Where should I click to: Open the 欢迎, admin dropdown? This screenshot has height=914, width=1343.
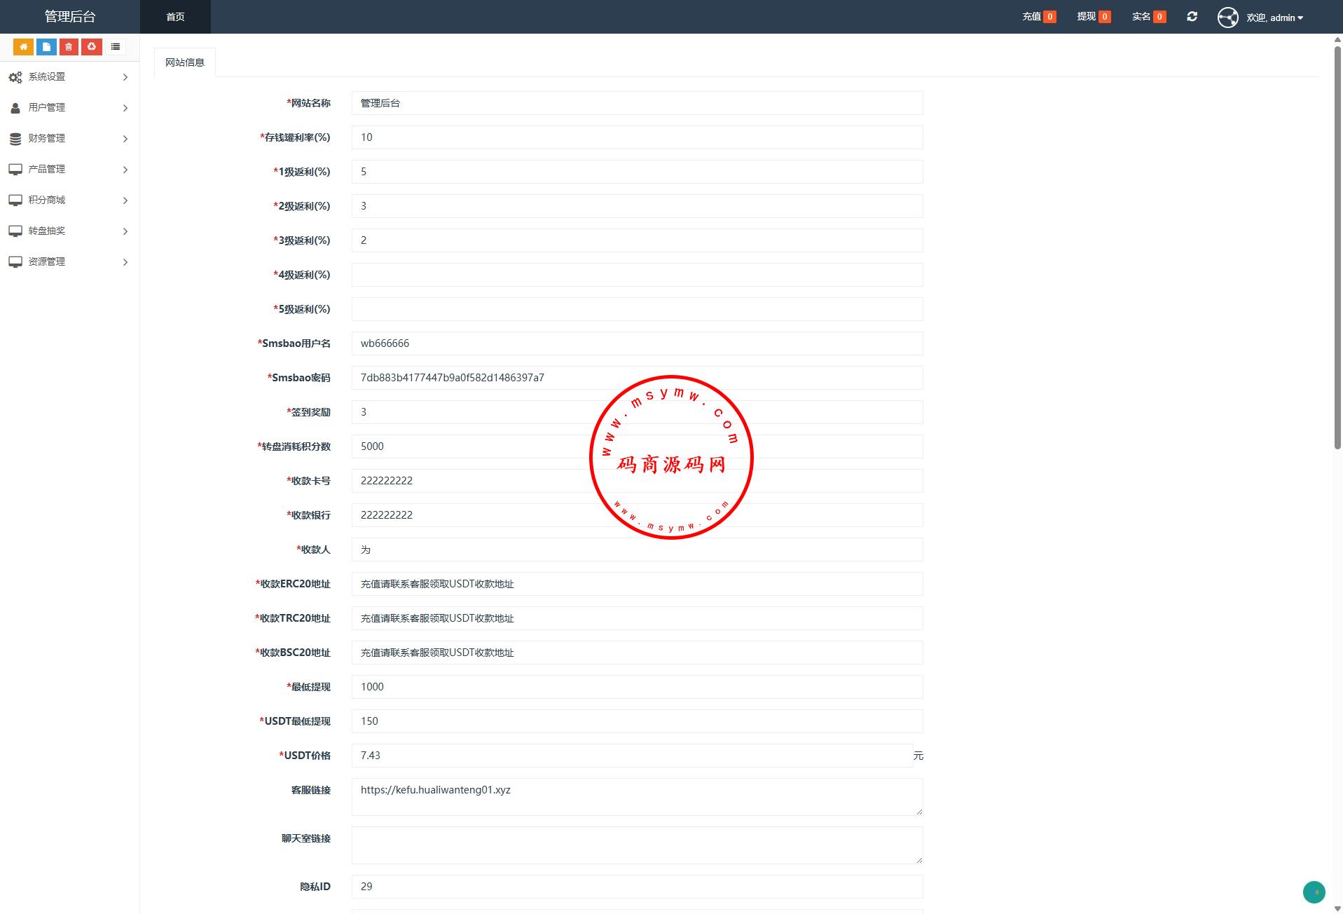pyautogui.click(x=1274, y=18)
